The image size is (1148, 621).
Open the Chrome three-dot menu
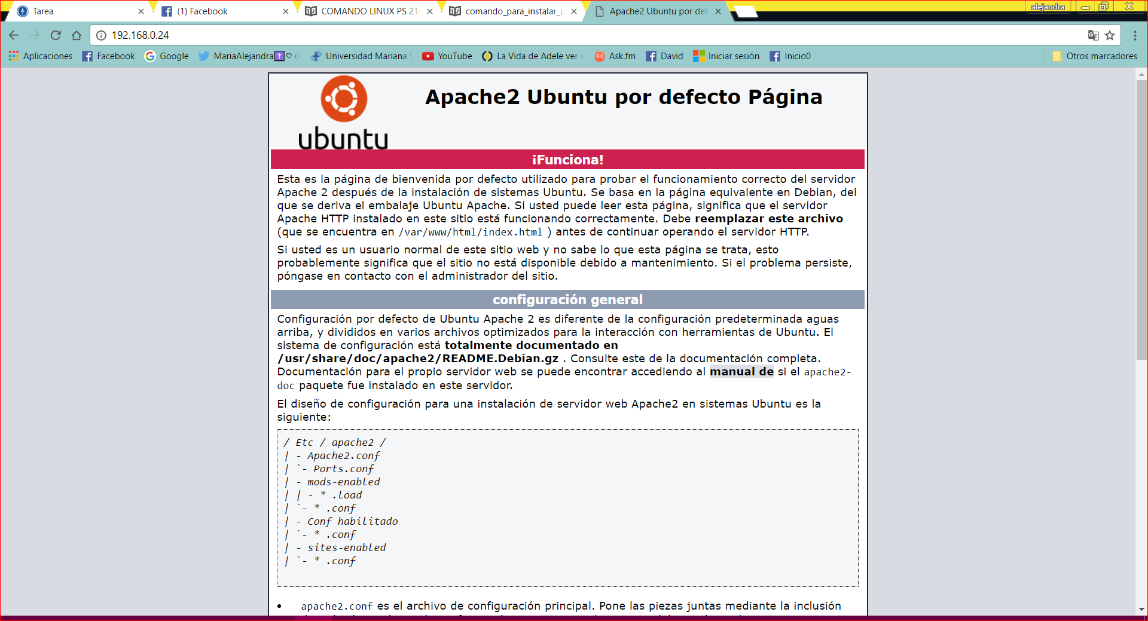point(1135,35)
